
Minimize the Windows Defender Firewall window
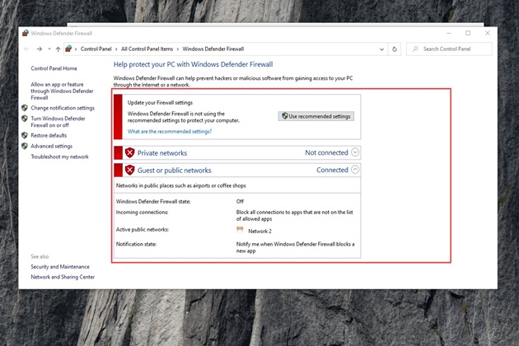coord(449,33)
